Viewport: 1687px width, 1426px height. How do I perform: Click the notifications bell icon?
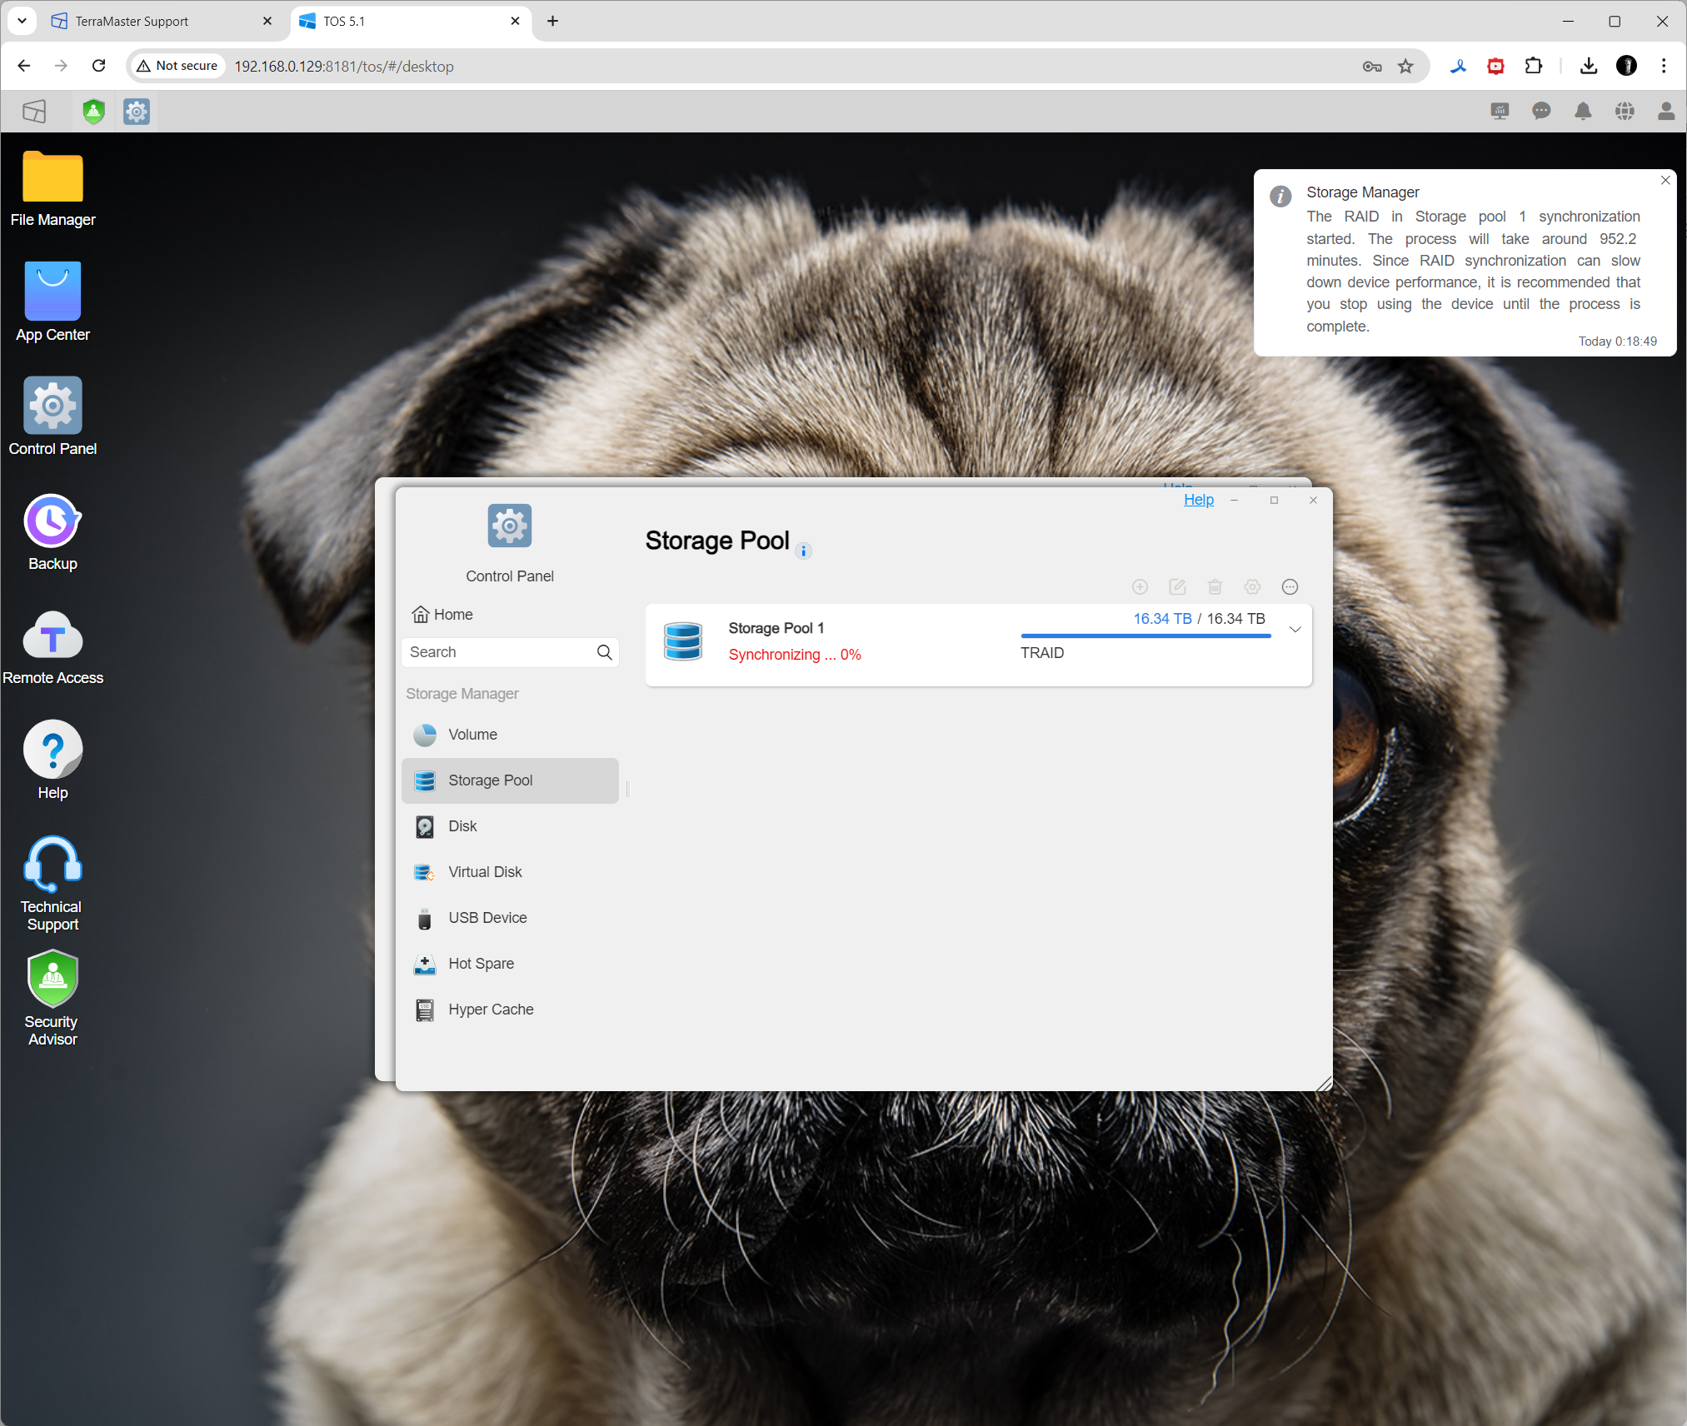1583,111
